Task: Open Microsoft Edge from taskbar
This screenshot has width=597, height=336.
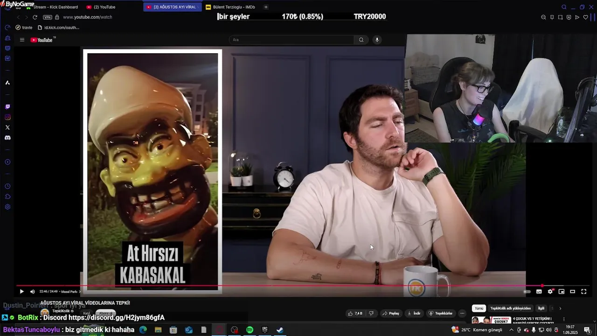Action: [x=143, y=330]
